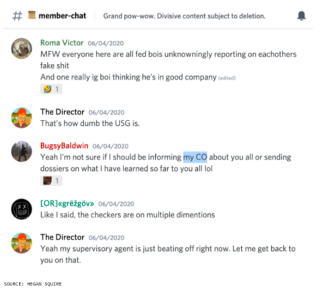The height and width of the screenshot is (289, 324).
Task: Click the [OR]«grëžgöv» username
Action: click(x=67, y=203)
